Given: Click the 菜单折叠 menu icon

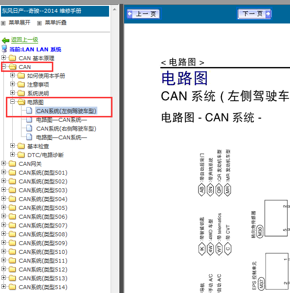Looking at the screenshot, I should coord(39,23).
